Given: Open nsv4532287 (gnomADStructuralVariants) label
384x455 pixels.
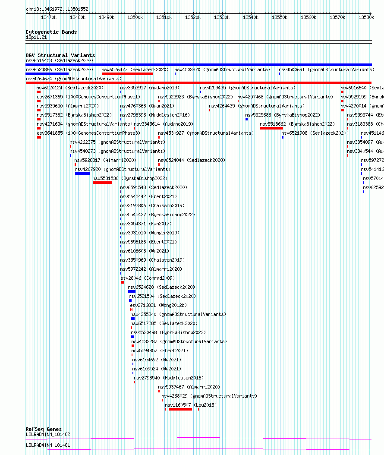Looking at the screenshot, I should [x=179, y=341].
